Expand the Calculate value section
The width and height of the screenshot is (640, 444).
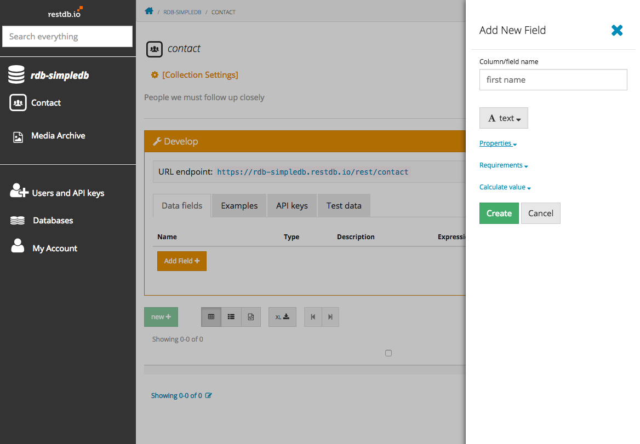tap(505, 187)
